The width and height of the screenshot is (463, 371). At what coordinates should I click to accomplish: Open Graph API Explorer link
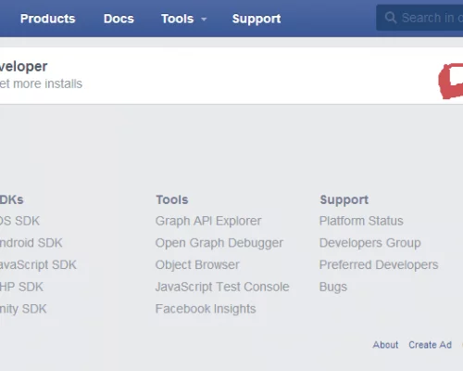tap(208, 222)
